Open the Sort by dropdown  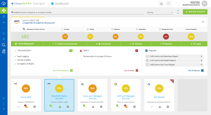(x=160, y=13)
